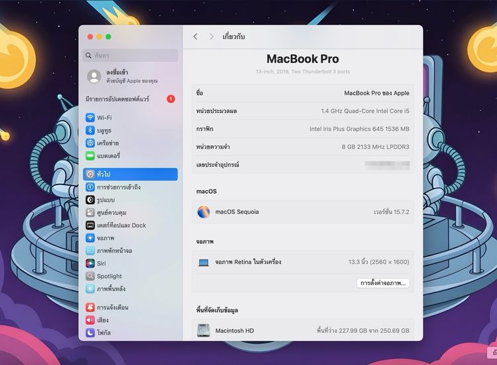Open Bluetooth (บลูทูธ) settings icon

90,130
